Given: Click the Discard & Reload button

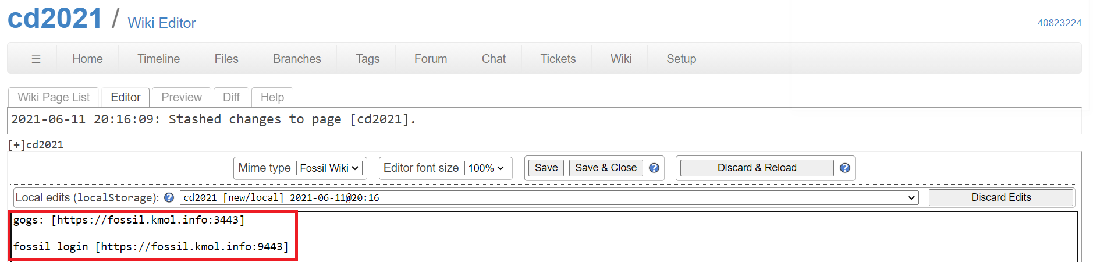Looking at the screenshot, I should [757, 168].
